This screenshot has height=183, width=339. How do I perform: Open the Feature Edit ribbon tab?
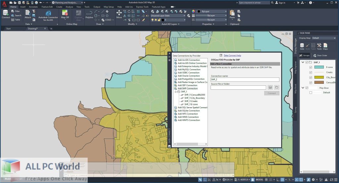(x=47, y=7)
